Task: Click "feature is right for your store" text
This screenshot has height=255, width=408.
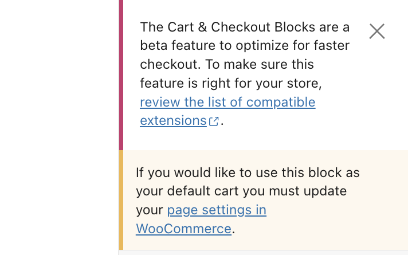Action: [230, 84]
